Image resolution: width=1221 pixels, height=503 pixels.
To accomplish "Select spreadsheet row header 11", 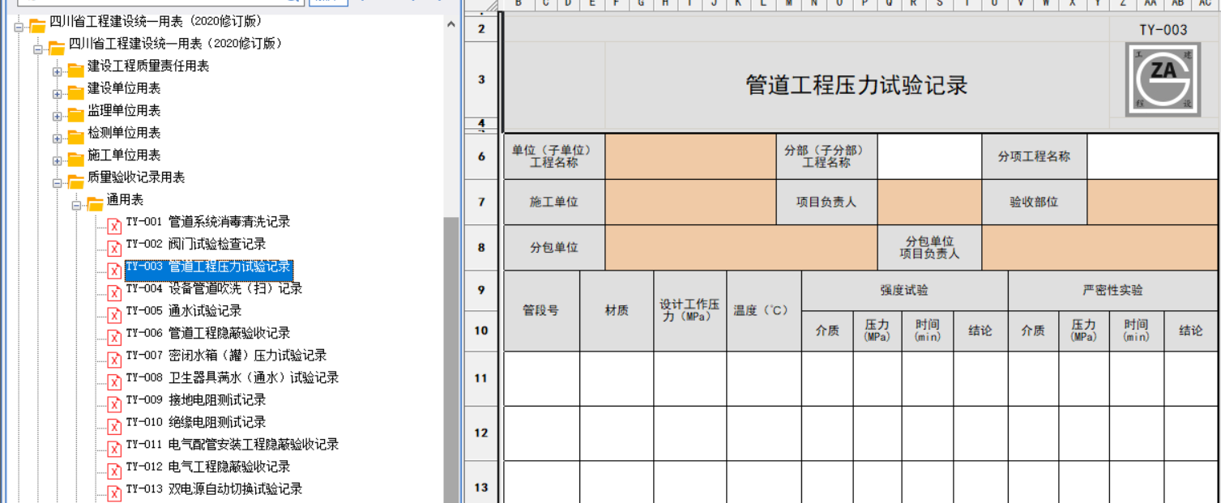I will [481, 378].
